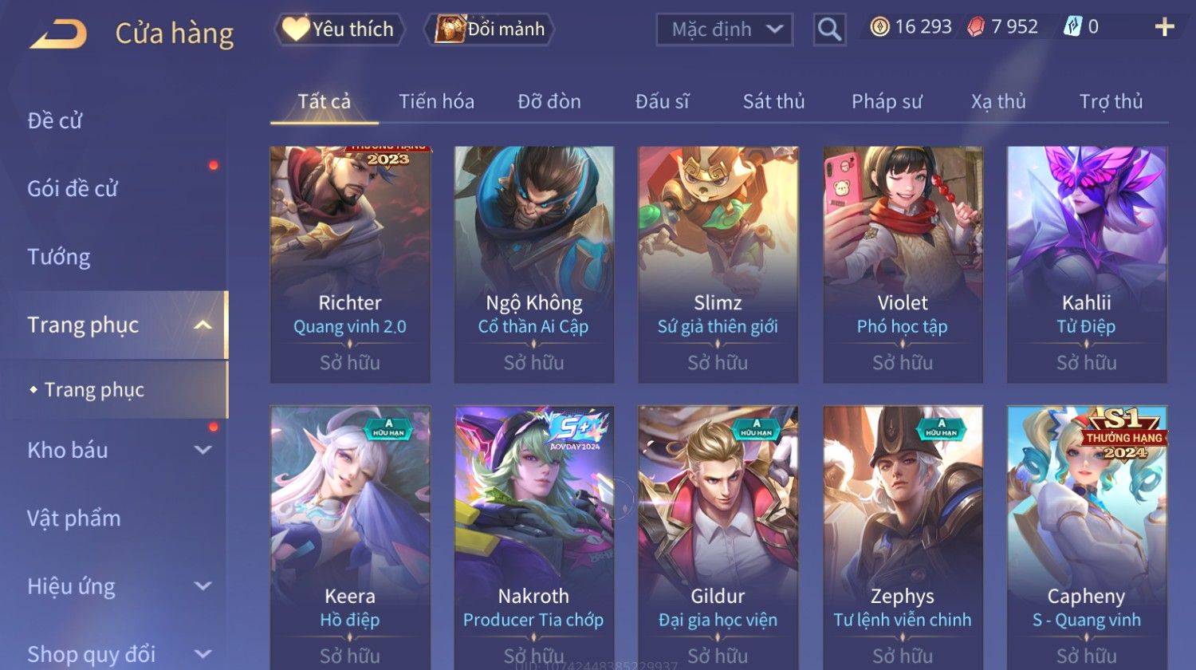Go back using the golden return arrow
The image size is (1196, 670).
[x=58, y=35]
